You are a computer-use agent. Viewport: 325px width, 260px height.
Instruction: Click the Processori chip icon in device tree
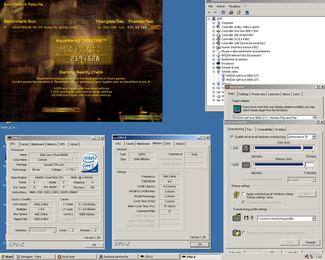click(x=218, y=63)
